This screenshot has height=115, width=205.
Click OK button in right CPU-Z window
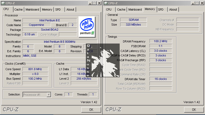click(x=194, y=110)
